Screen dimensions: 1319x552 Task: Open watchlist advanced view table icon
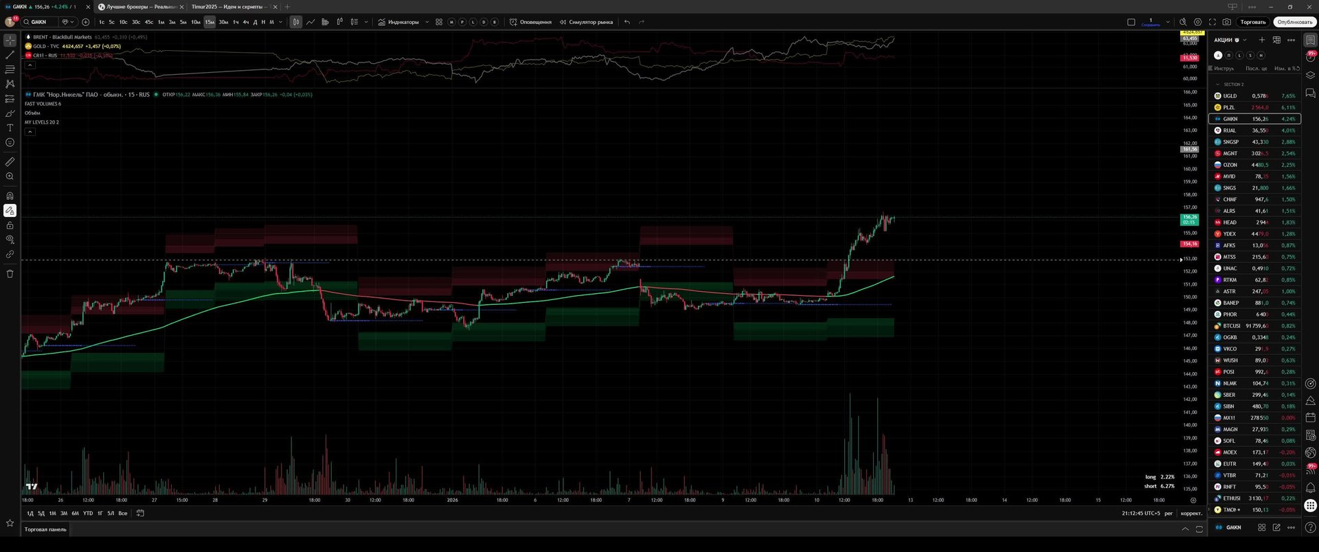coord(1276,40)
